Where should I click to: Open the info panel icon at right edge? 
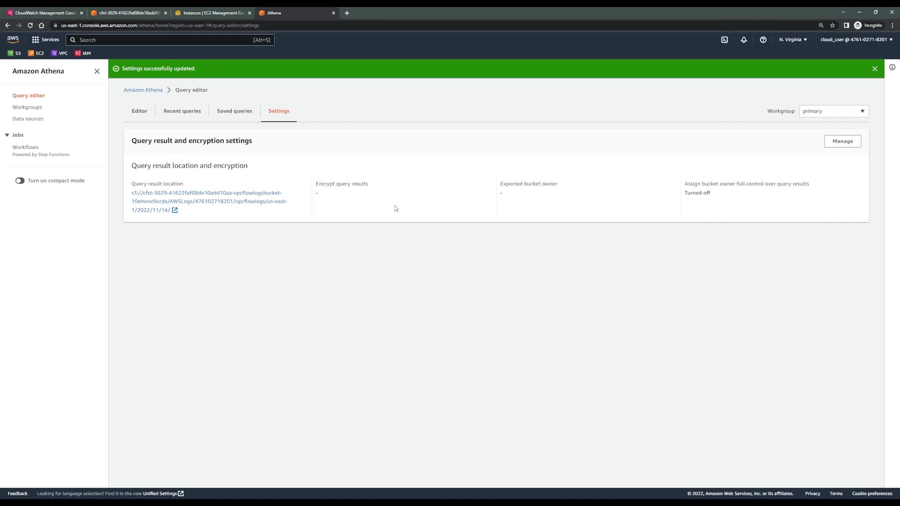pyautogui.click(x=892, y=67)
